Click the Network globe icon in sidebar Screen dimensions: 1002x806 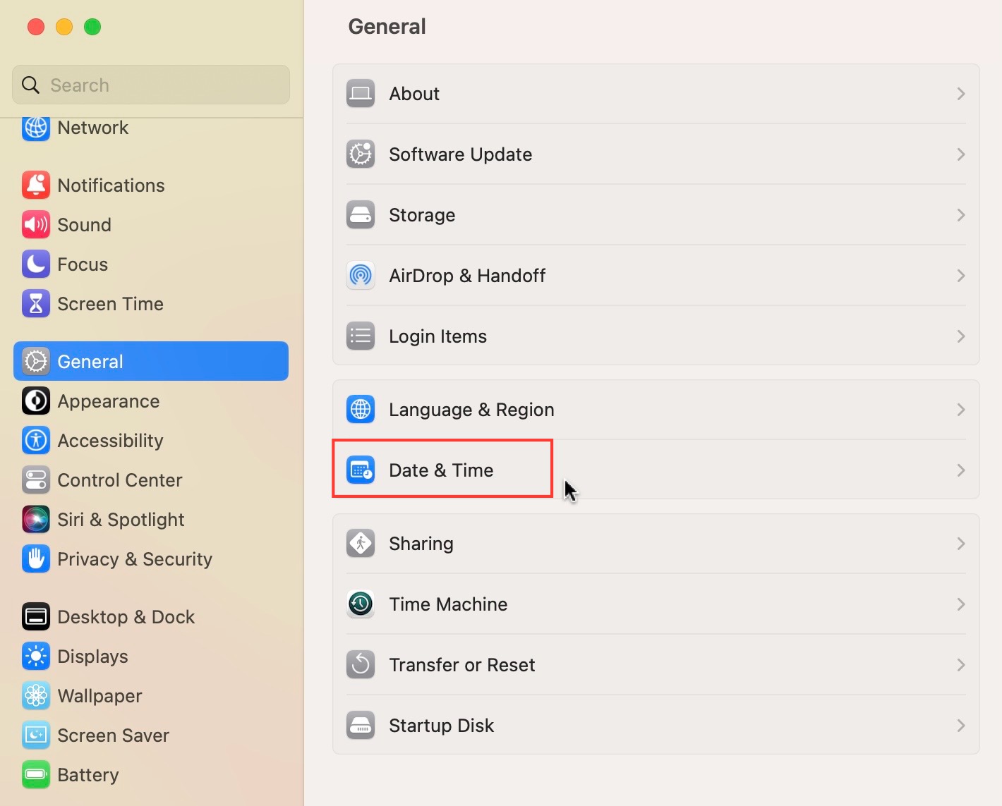[x=36, y=128]
